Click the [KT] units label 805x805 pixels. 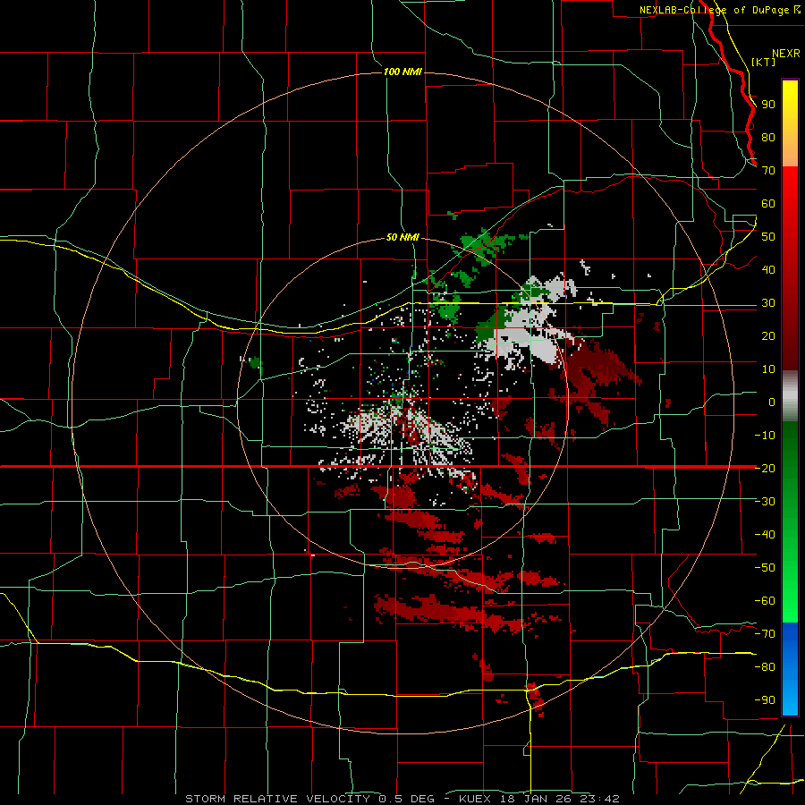point(764,62)
